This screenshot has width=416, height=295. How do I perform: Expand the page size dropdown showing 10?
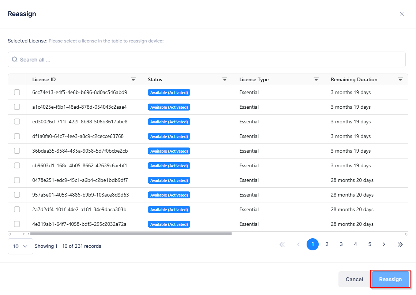[x=20, y=246]
